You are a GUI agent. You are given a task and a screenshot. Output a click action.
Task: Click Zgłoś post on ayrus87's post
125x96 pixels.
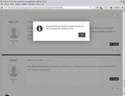pyautogui.click(x=47, y=60)
